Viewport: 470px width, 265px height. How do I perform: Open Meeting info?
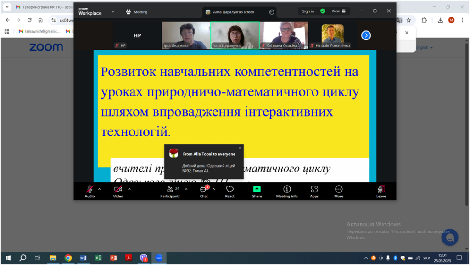pos(287,191)
